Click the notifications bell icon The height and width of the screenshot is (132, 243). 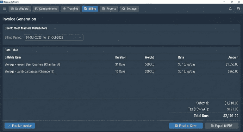click(x=230, y=9)
